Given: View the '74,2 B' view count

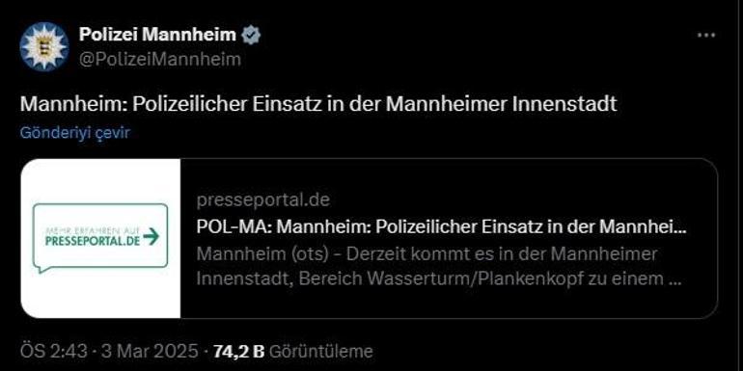Looking at the screenshot, I should pyautogui.click(x=238, y=351).
